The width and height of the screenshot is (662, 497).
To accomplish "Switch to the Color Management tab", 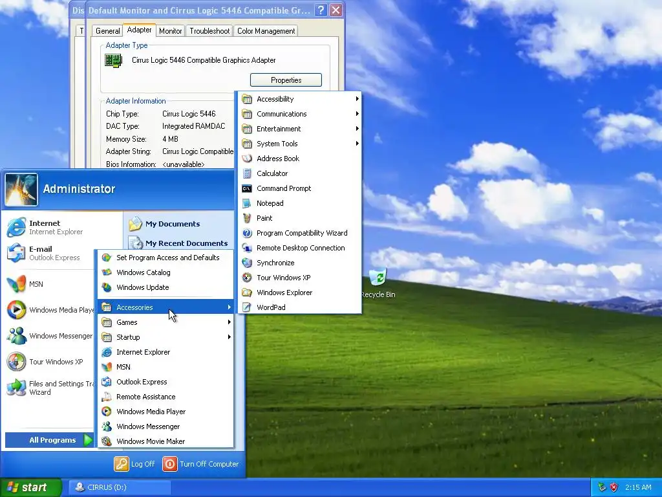I will [x=266, y=31].
